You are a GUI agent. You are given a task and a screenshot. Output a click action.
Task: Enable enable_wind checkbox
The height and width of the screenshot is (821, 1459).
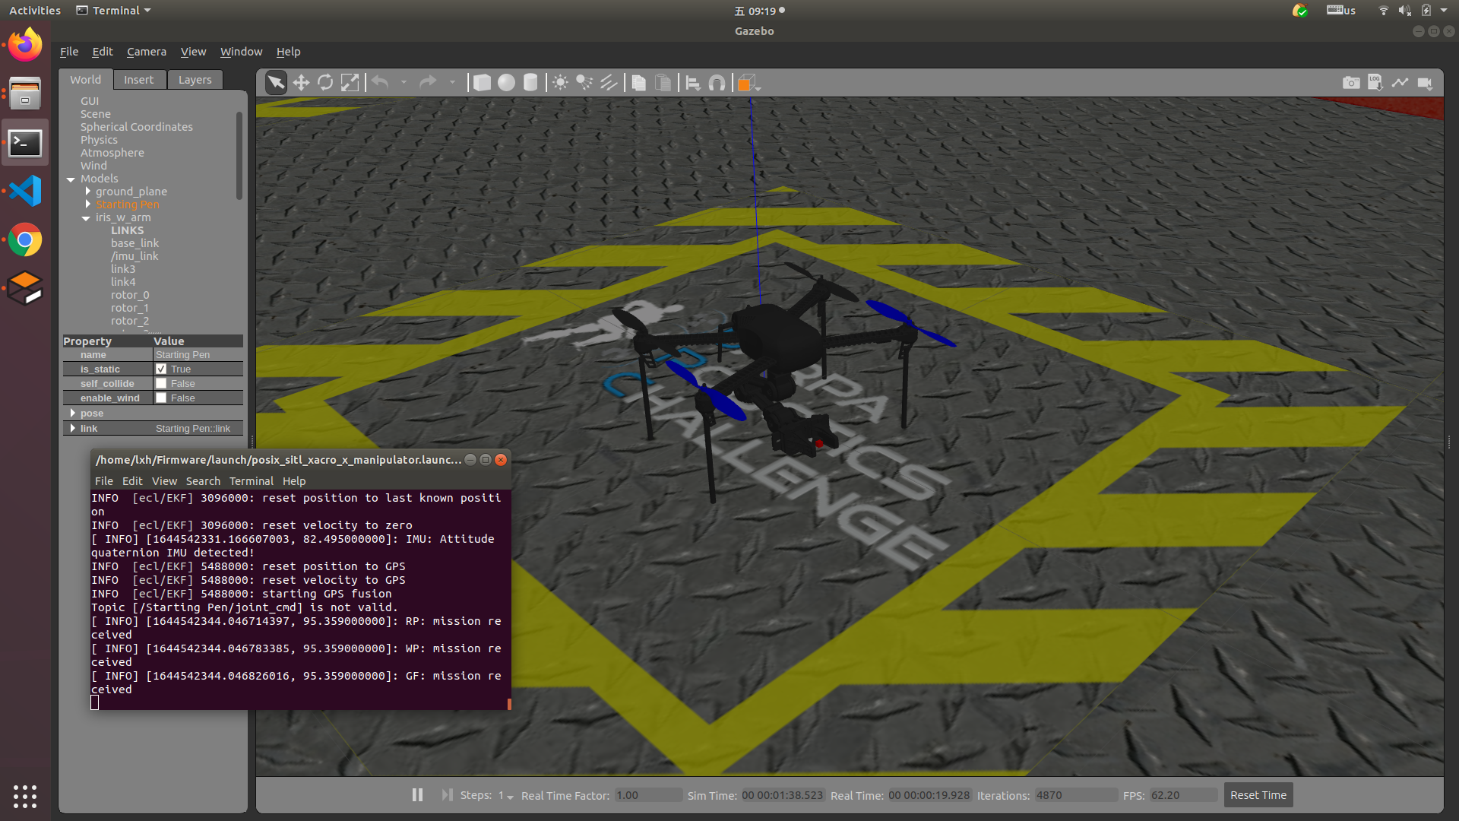point(160,398)
